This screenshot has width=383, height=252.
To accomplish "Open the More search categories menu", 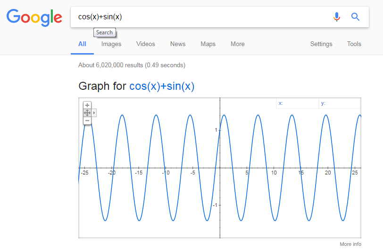I will pos(237,44).
